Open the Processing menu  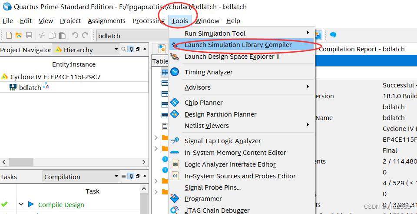148,21
